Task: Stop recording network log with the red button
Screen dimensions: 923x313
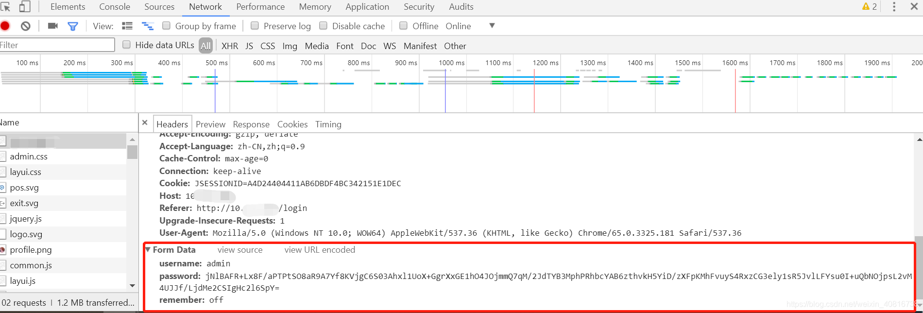Action: [x=5, y=26]
